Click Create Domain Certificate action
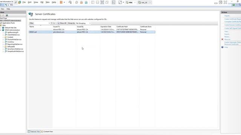Image resolution: width=241 pixels, height=135 pixels. pos(233,25)
